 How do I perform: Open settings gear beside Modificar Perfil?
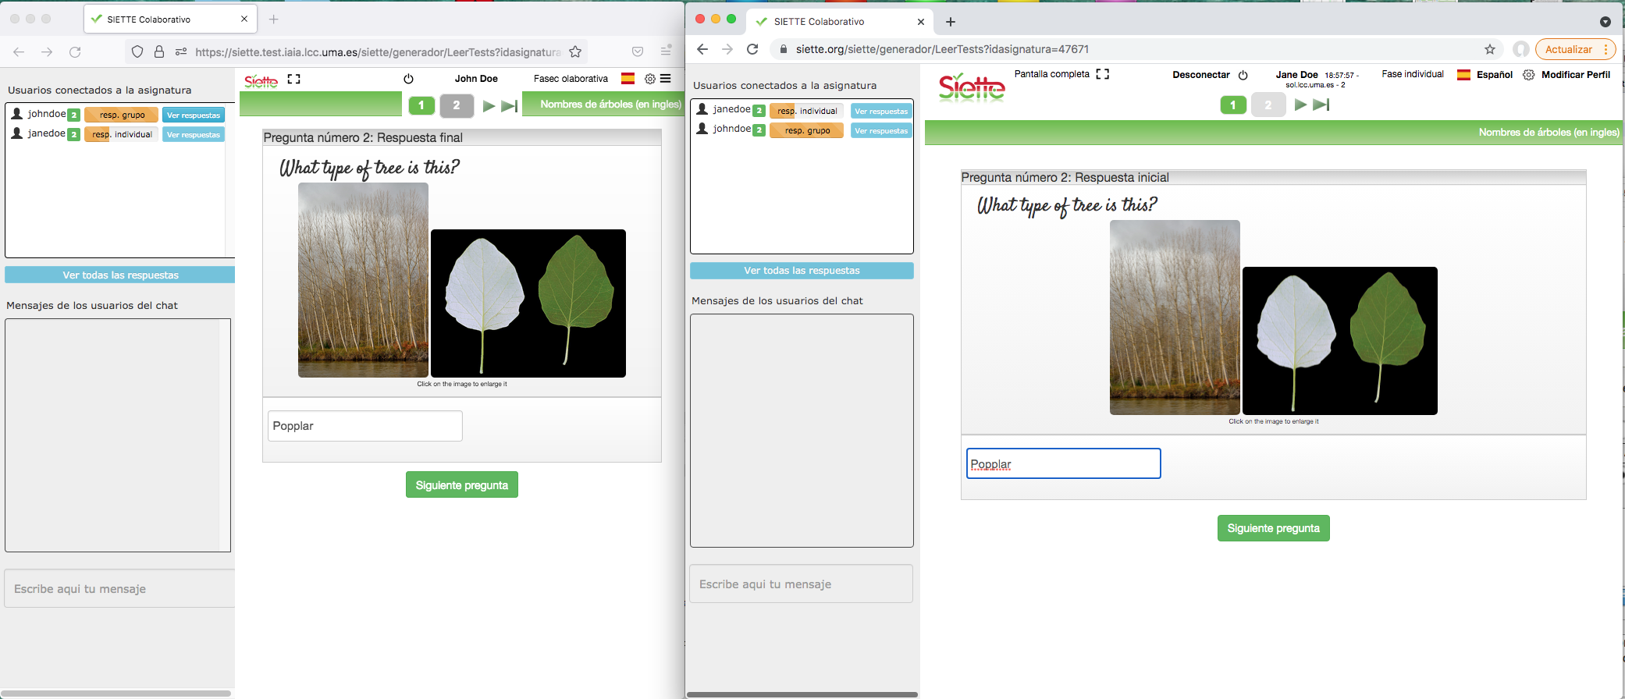(1528, 75)
